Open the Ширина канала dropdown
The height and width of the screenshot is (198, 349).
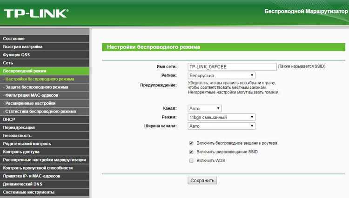[x=221, y=126]
